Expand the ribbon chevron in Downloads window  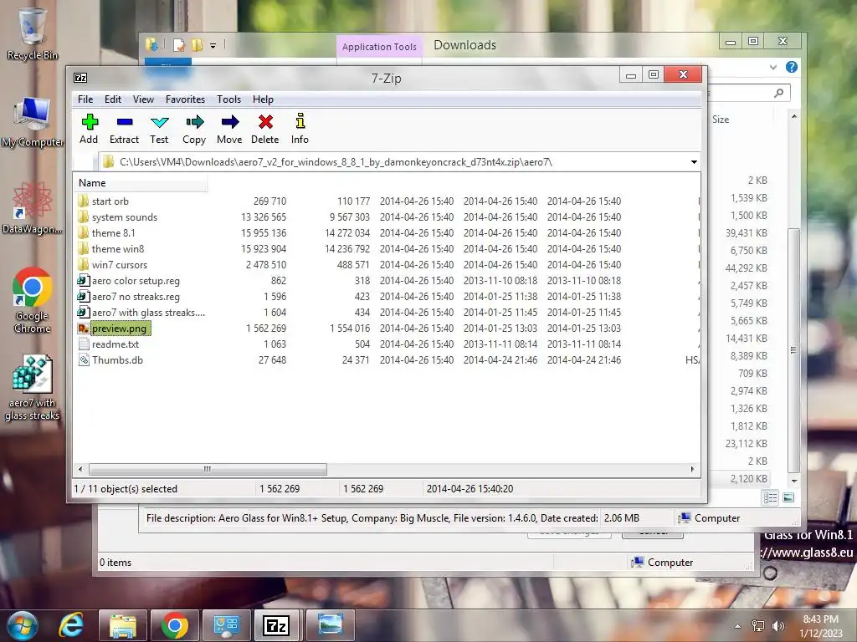pyautogui.click(x=772, y=67)
